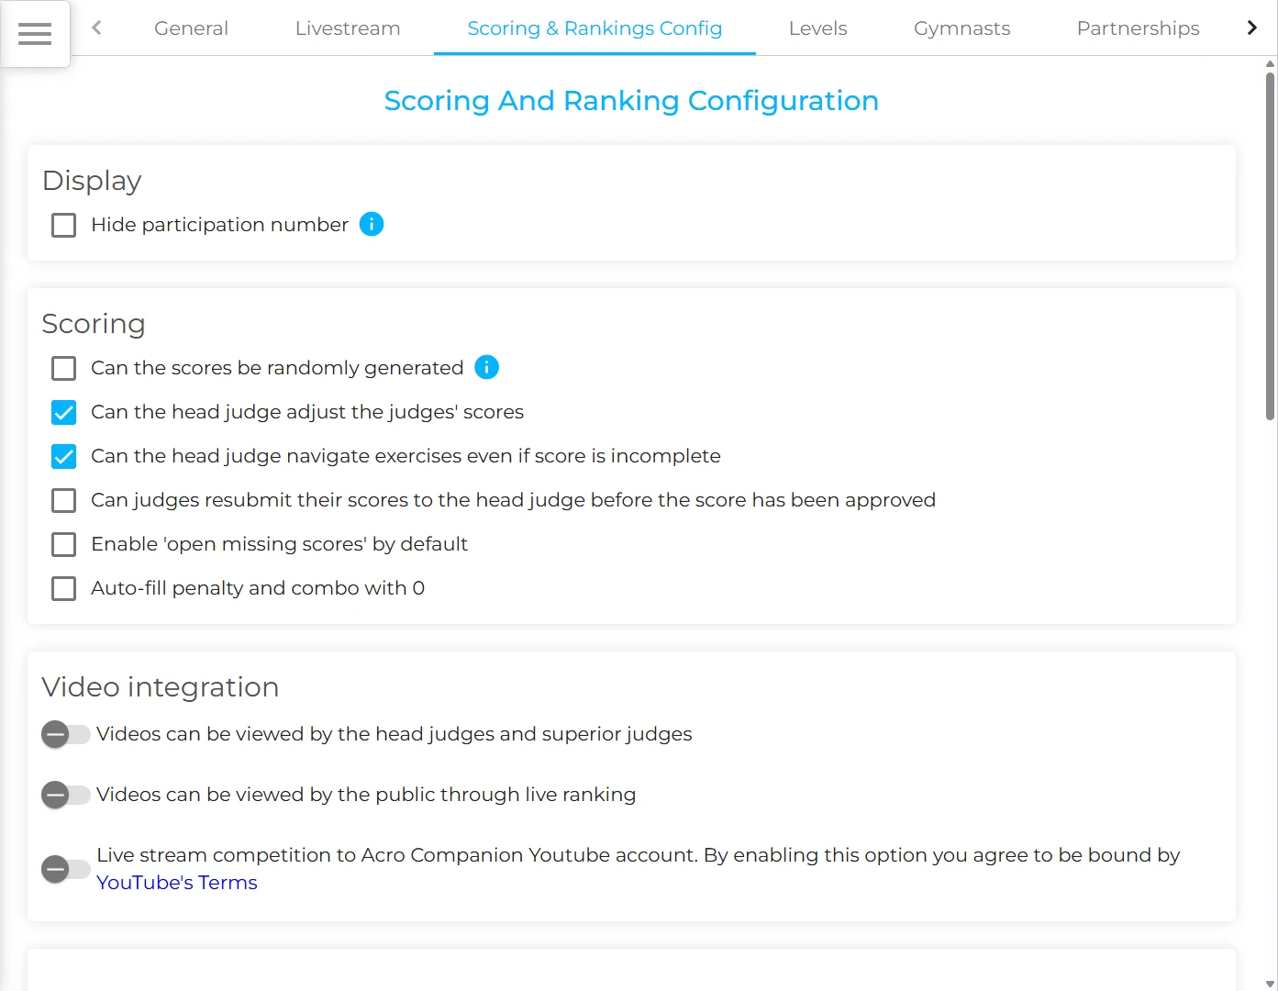The width and height of the screenshot is (1278, 991).
Task: Toggle live stream to Acro Companion Youtube
Action: coord(66,869)
